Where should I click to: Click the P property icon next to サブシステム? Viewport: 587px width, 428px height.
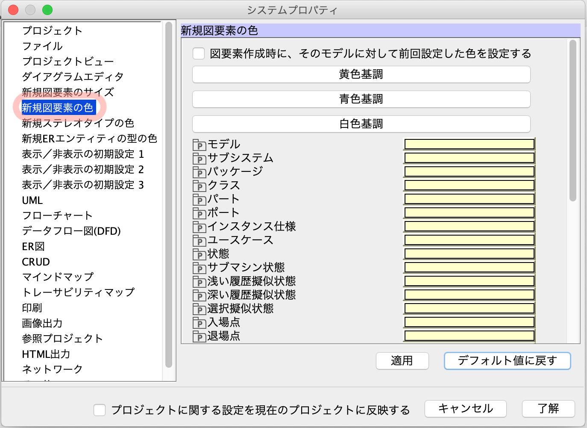click(200, 159)
